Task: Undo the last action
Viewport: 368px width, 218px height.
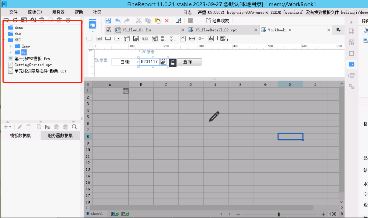Action: click(x=118, y=21)
